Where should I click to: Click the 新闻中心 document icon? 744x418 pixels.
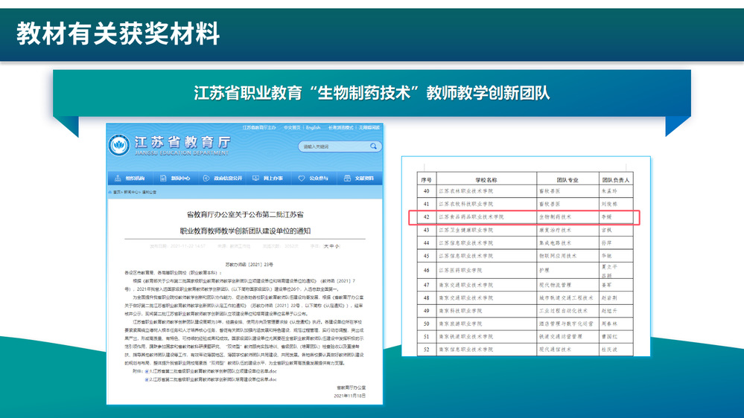pyautogui.click(x=165, y=179)
